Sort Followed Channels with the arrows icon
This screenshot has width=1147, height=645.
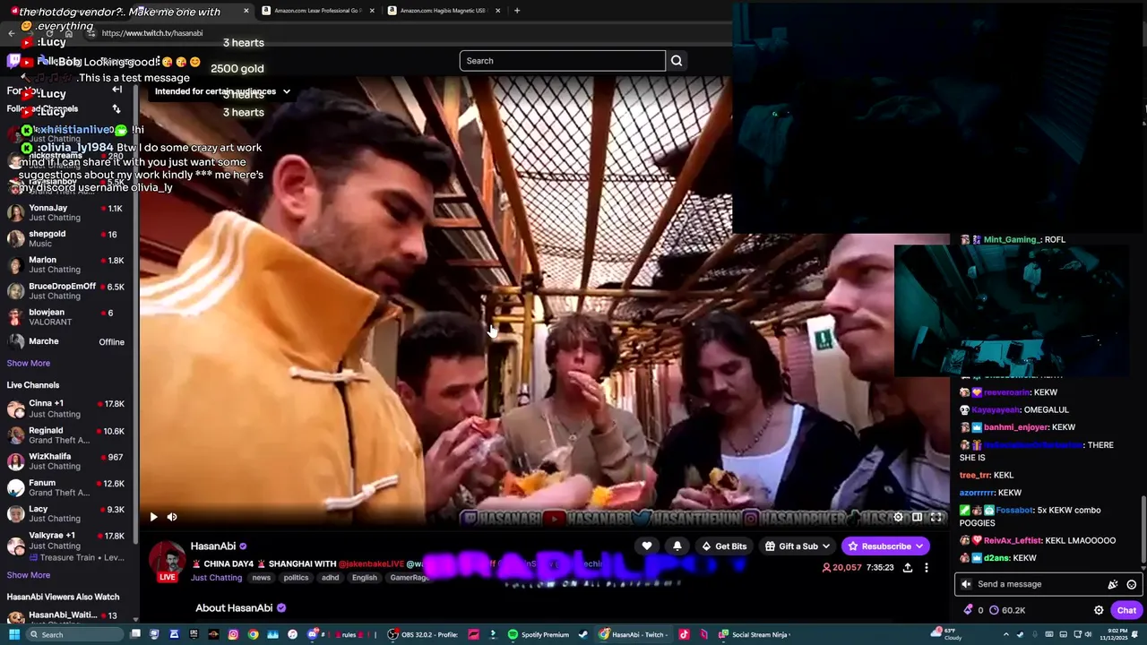116,109
